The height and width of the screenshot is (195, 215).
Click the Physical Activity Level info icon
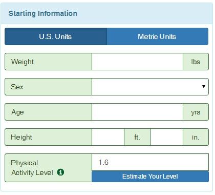click(x=60, y=172)
